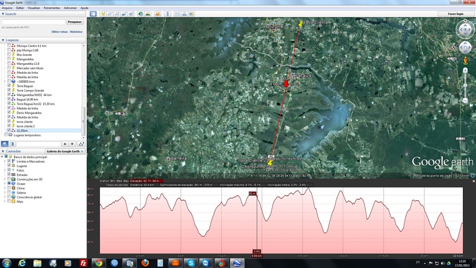Click the search input field

click(33, 22)
